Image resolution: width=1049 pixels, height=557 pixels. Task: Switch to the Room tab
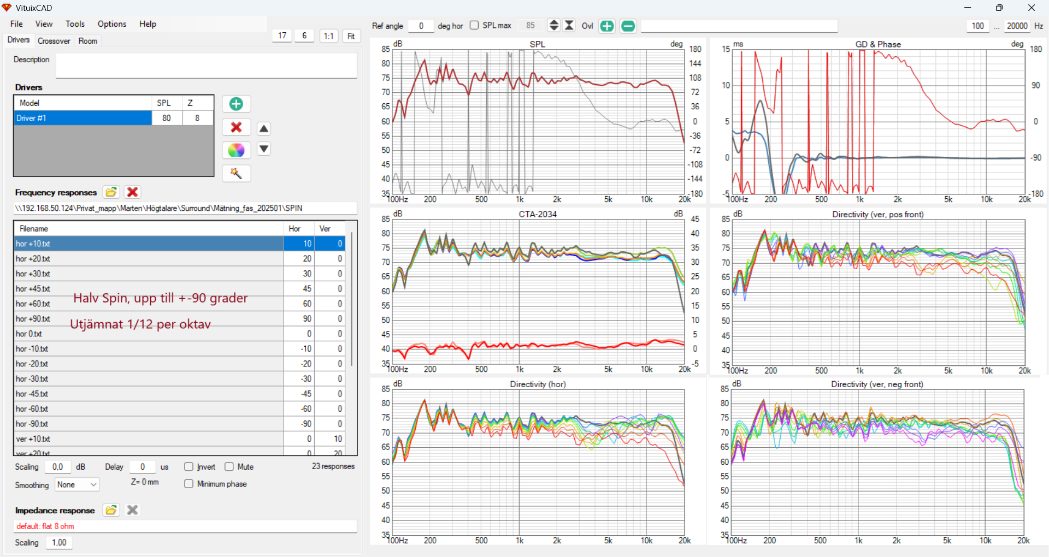[87, 41]
